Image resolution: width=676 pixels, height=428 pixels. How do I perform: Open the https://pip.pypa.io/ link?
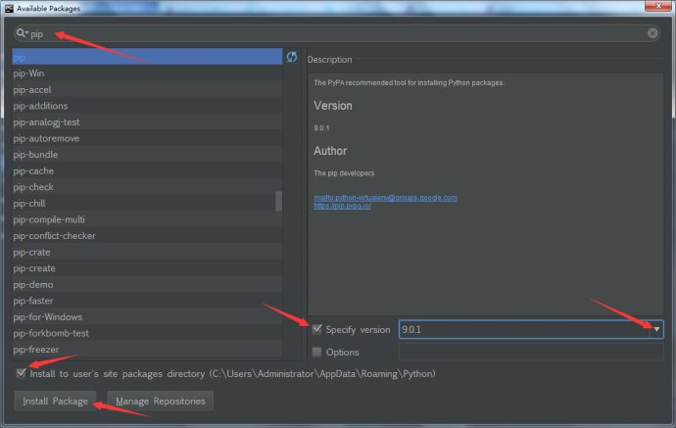point(342,206)
